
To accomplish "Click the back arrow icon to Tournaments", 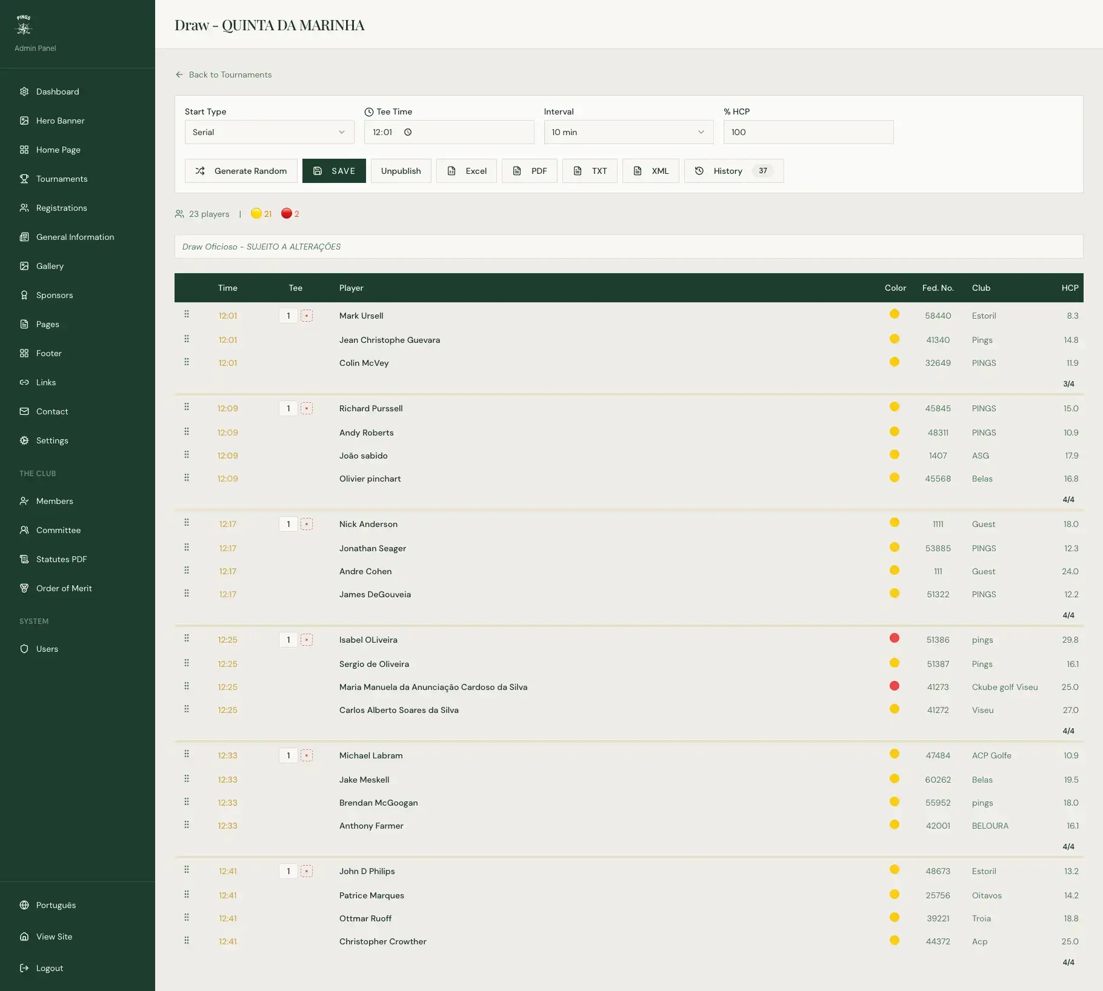I will coord(179,75).
